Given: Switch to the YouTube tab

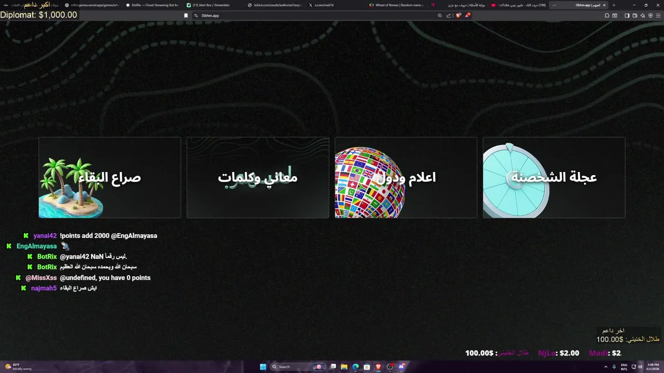Looking at the screenshot, I should tap(519, 5).
